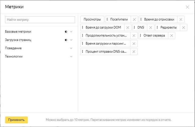Remove the Ответ сервера metric

[171, 36]
